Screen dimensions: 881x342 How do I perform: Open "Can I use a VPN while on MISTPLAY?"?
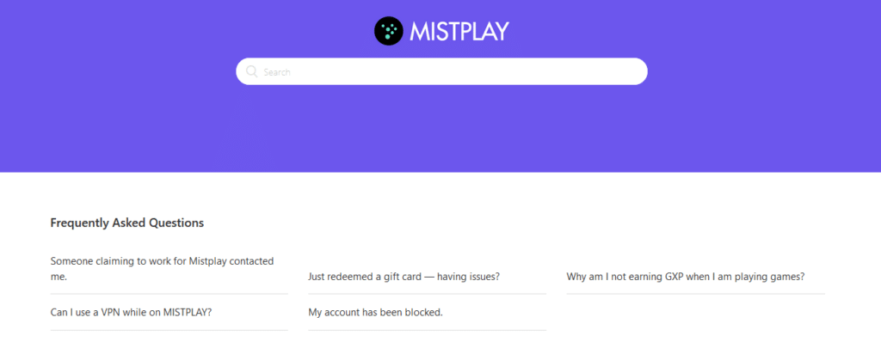pos(131,312)
